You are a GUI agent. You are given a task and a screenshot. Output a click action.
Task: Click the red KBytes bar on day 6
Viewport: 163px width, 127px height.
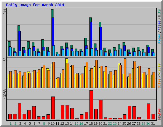34,113
